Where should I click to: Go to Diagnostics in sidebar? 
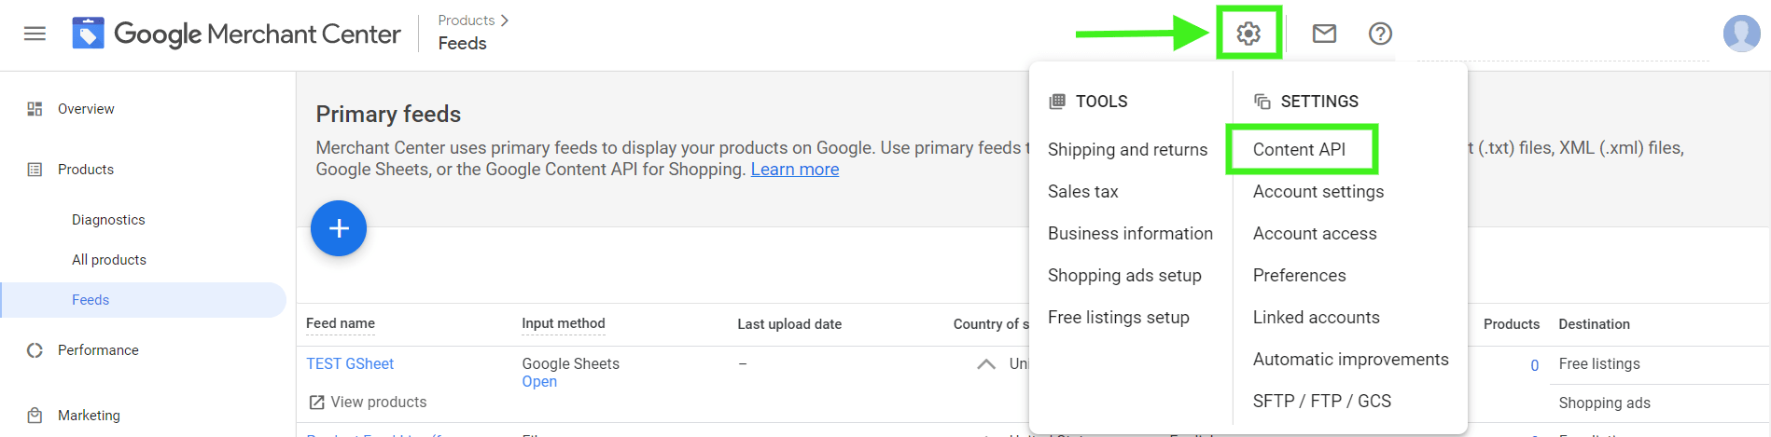coord(108,220)
